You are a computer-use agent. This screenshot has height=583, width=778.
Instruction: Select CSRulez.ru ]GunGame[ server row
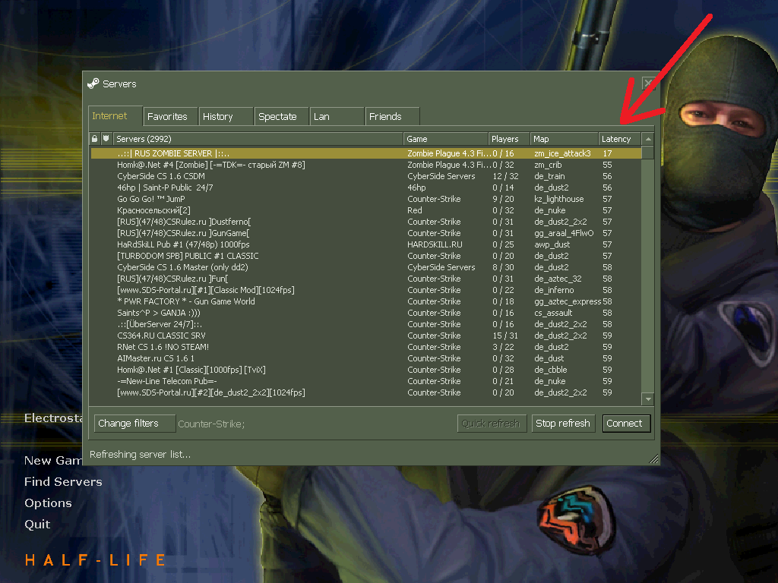point(366,233)
